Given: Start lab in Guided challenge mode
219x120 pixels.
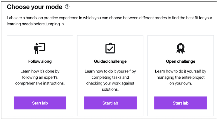Looking at the screenshot, I should tap(110, 103).
